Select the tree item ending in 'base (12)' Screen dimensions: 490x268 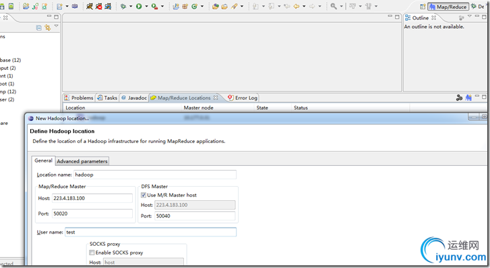pos(10,60)
